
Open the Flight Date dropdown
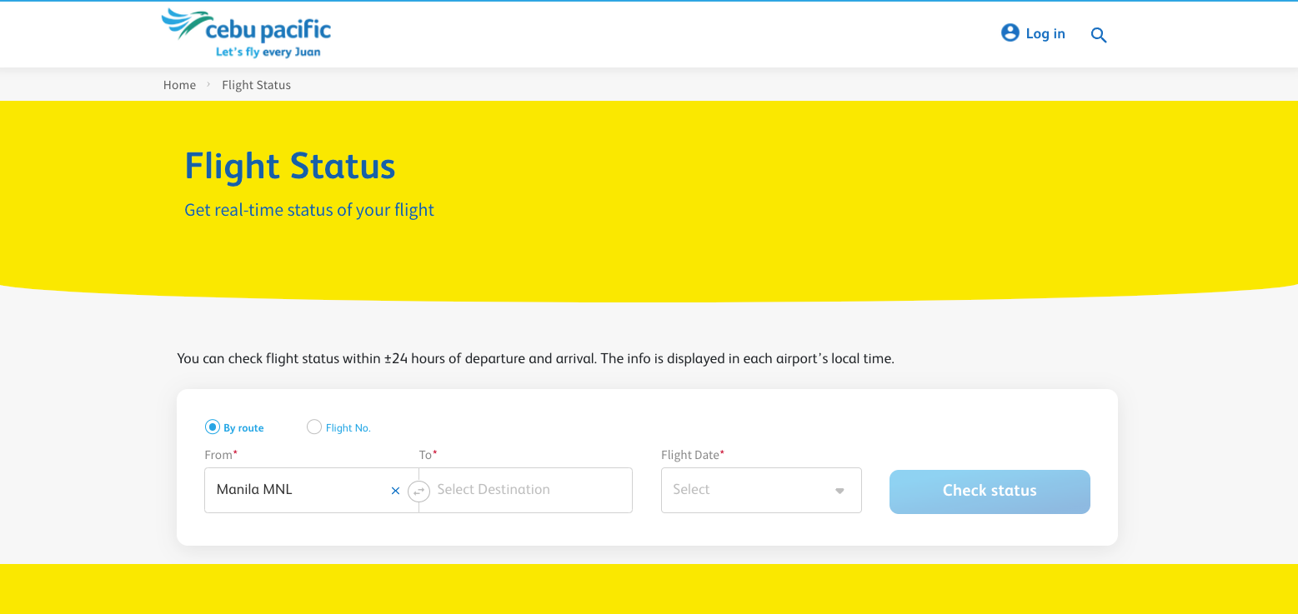click(761, 490)
